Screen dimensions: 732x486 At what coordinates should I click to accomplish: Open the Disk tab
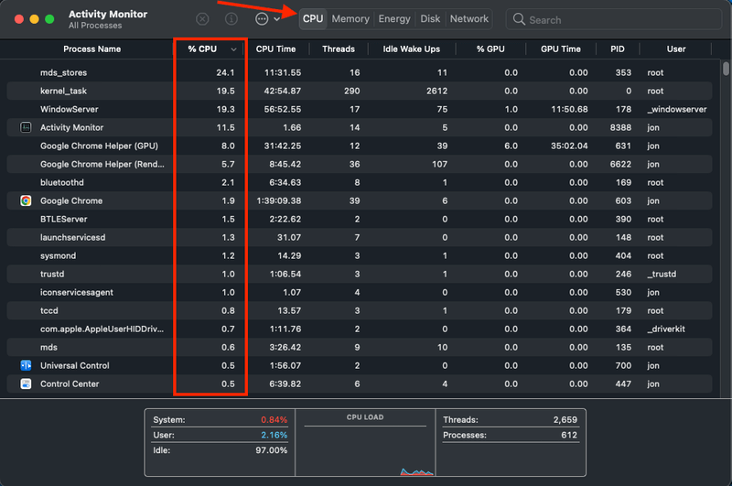click(430, 19)
